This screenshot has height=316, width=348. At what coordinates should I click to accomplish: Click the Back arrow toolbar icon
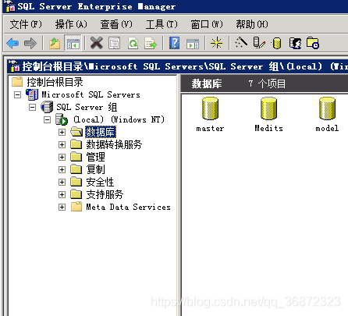pos(12,43)
